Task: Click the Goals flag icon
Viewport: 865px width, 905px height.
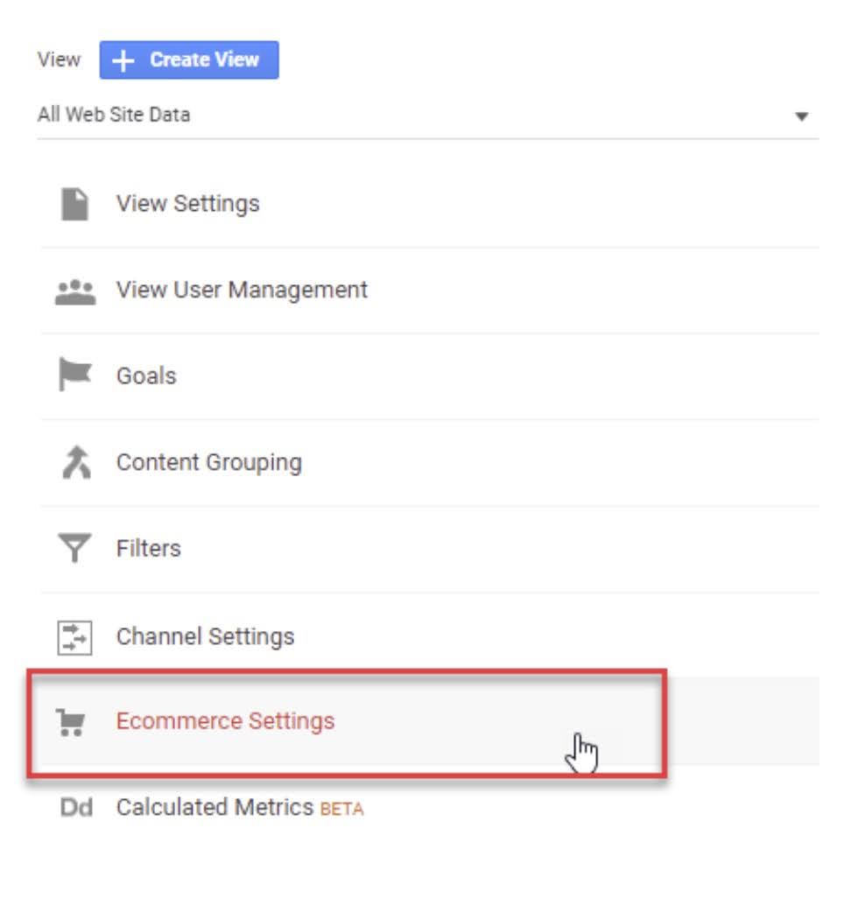Action: coord(75,375)
